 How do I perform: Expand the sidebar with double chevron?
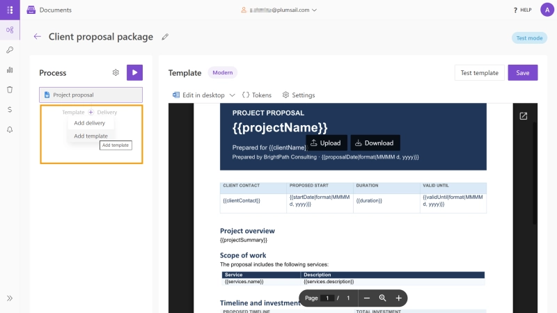tap(10, 298)
